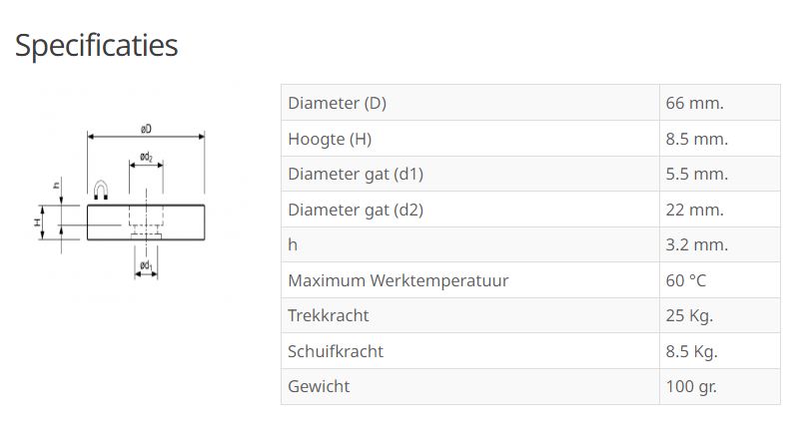This screenshot has width=810, height=438.
Task: Click the ød2 label in the diagram
Action: click(x=146, y=157)
